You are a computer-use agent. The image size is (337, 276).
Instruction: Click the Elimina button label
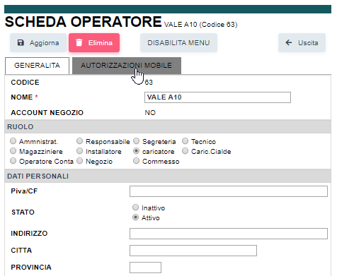[101, 43]
